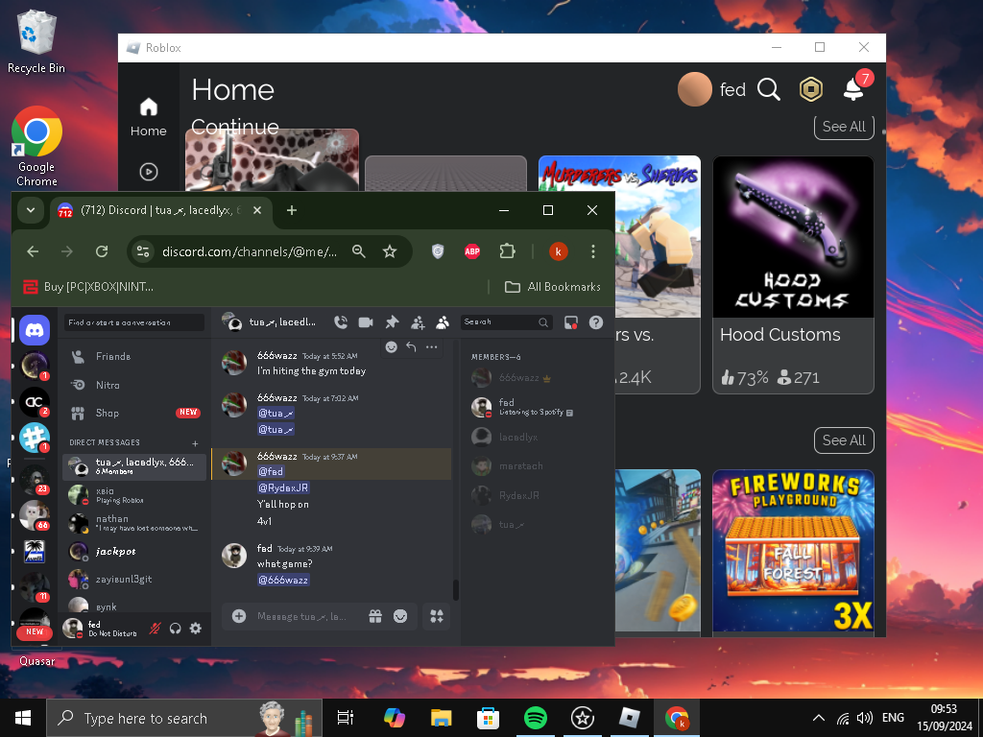
Task: Toggle the Discord member list
Action: point(443,322)
